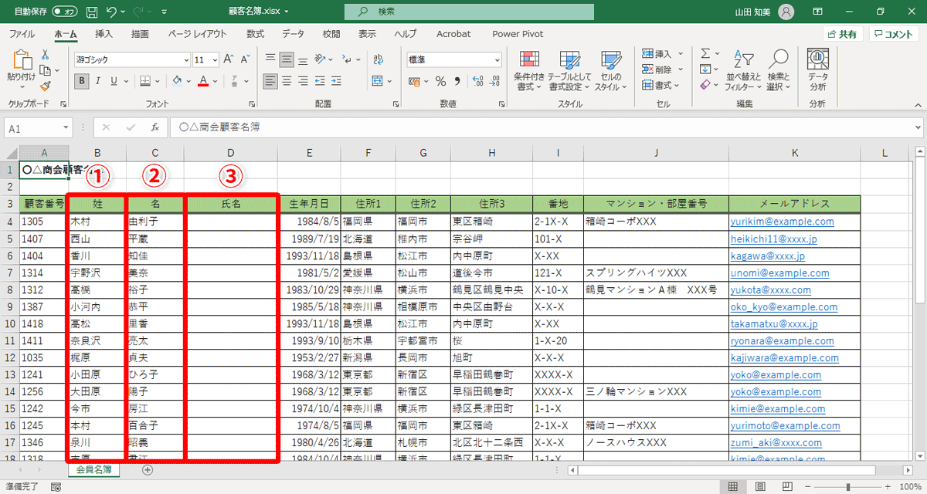Click the 共有 button
927x494 pixels.
click(x=843, y=34)
